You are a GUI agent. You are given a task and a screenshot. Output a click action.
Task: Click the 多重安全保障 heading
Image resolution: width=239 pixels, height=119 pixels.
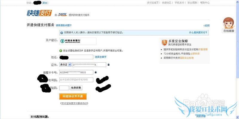178,41
